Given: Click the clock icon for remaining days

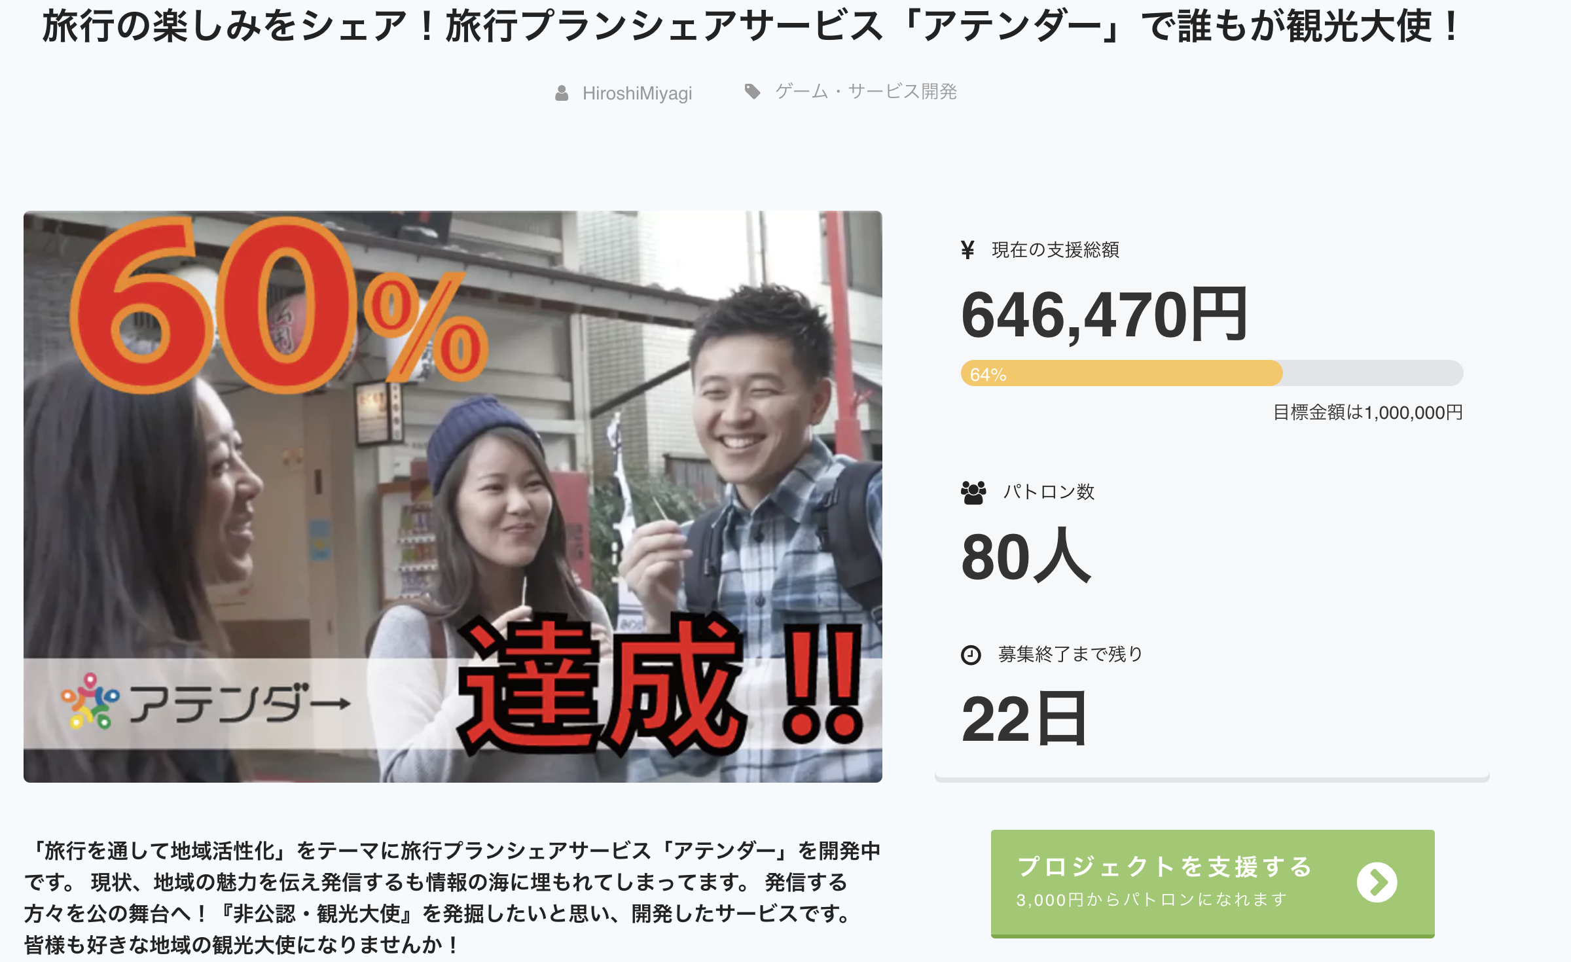Looking at the screenshot, I should [971, 654].
